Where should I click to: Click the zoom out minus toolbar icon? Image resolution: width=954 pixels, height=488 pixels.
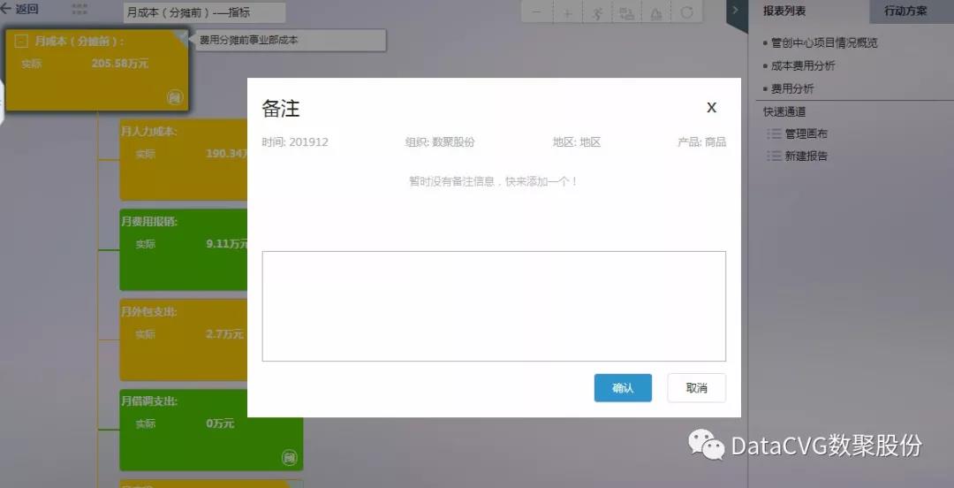point(537,13)
